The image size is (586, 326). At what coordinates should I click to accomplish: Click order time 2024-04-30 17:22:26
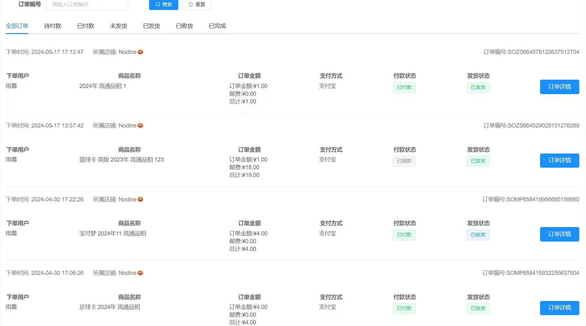tap(57, 199)
